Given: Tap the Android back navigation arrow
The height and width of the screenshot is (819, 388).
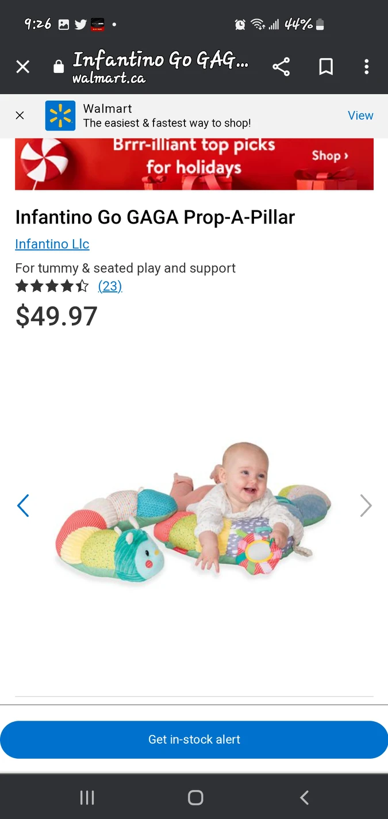Looking at the screenshot, I should pyautogui.click(x=304, y=797).
